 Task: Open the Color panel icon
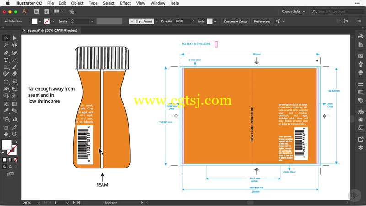[361, 37]
